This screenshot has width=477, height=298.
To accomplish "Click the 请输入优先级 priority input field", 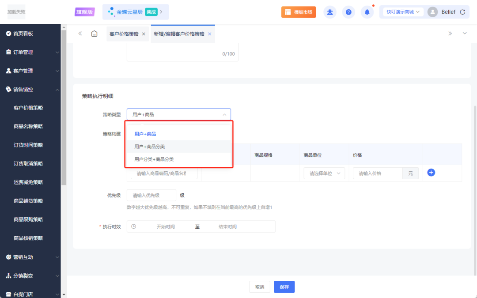I will [x=151, y=195].
